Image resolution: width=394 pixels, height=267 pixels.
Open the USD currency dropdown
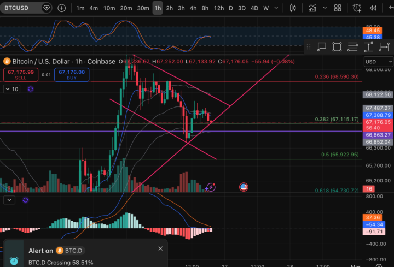[x=378, y=62]
